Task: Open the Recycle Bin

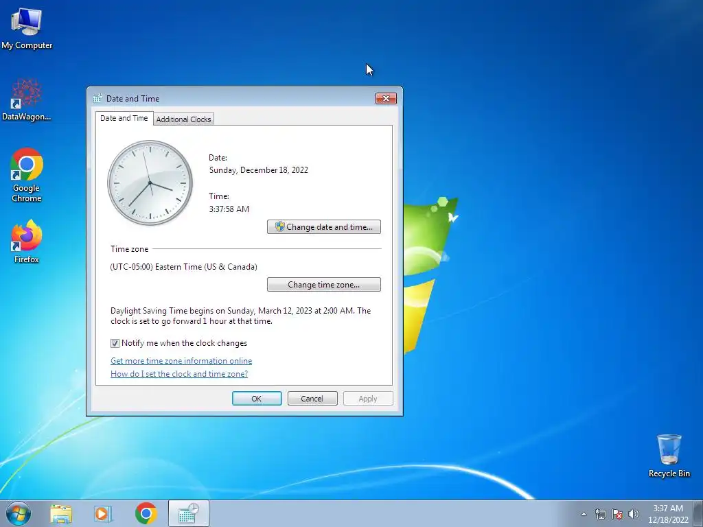Action: [669, 456]
